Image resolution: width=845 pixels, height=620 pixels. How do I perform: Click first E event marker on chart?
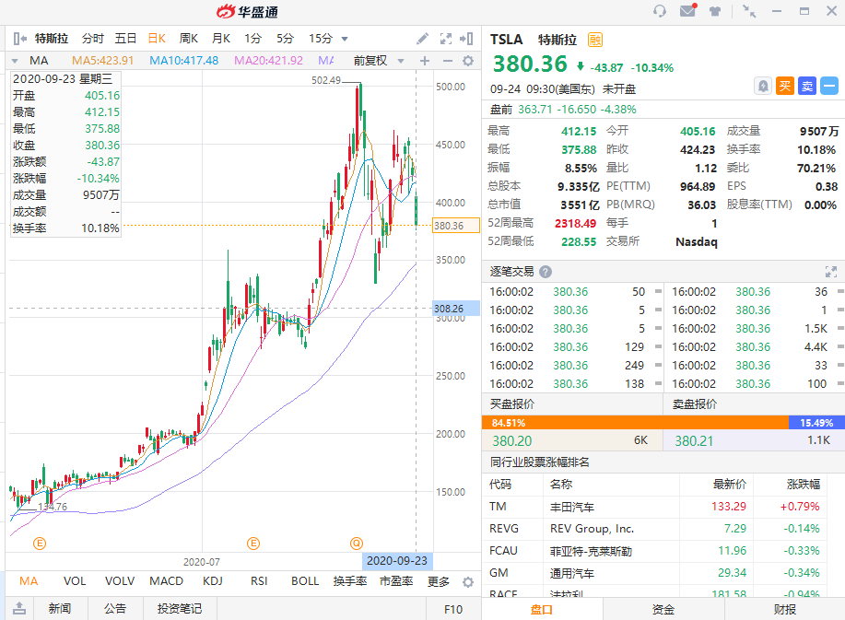click(40, 544)
